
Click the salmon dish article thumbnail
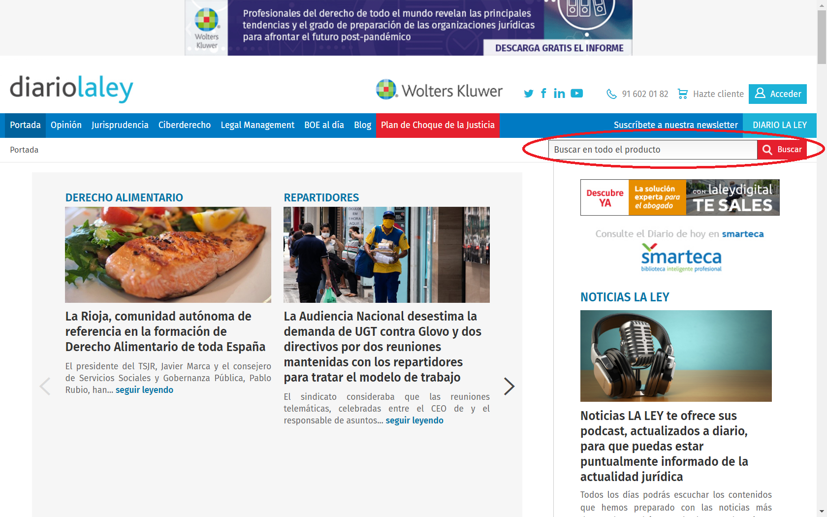coord(168,255)
